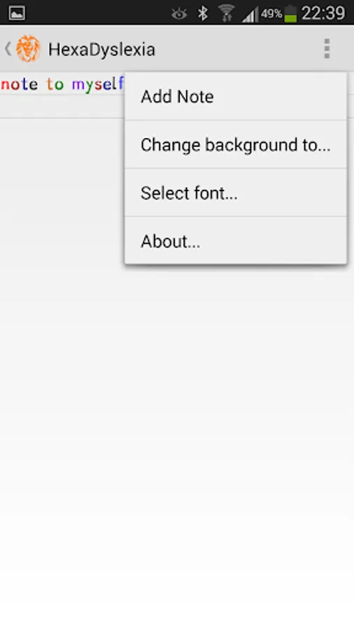Click the purple-blue word 'myself' in the note
Screen dimensions: 354x630
(98, 85)
